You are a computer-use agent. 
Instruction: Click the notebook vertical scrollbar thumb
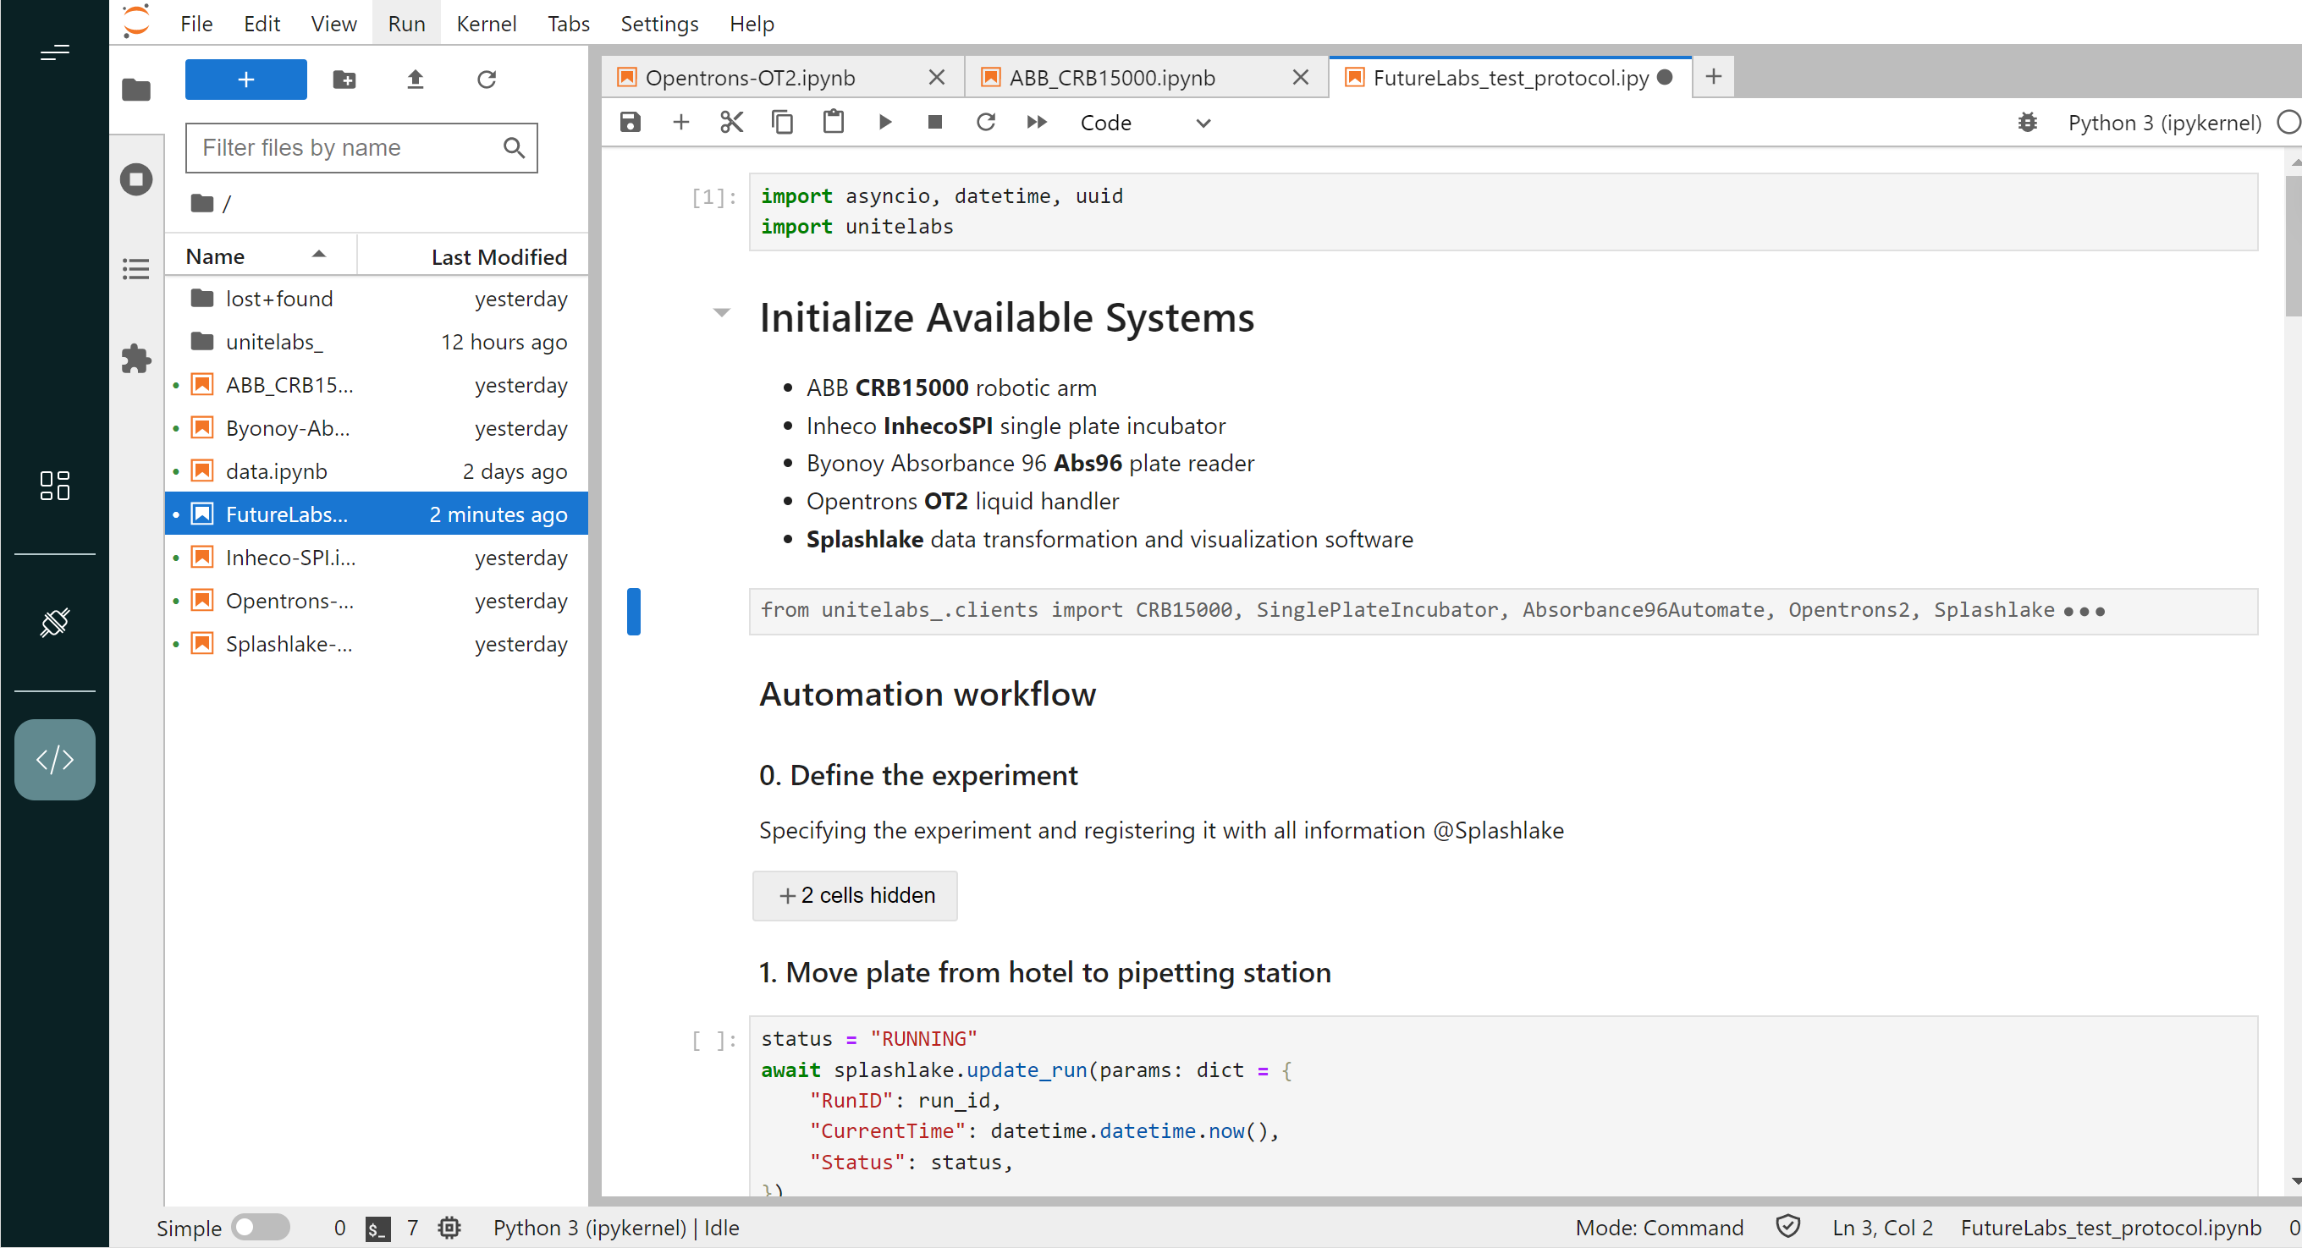coord(2292,245)
